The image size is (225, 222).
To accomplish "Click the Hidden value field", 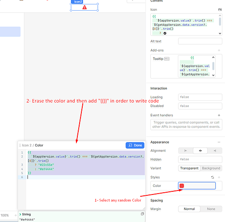I will (200, 159).
